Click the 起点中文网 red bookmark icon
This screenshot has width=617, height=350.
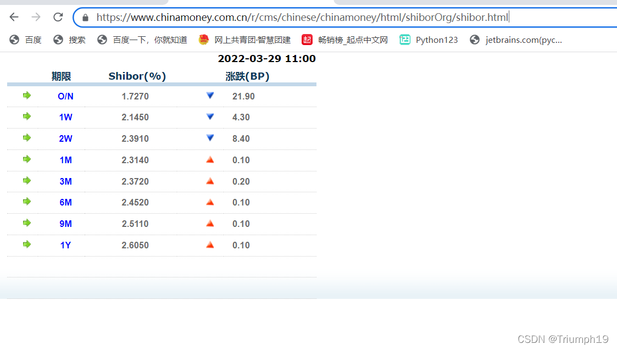pos(307,40)
